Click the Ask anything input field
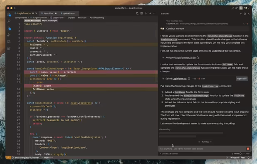 coord(203,149)
